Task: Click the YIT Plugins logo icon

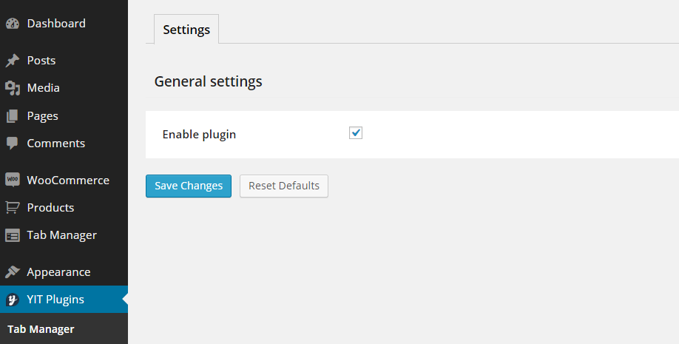Action: (x=12, y=300)
